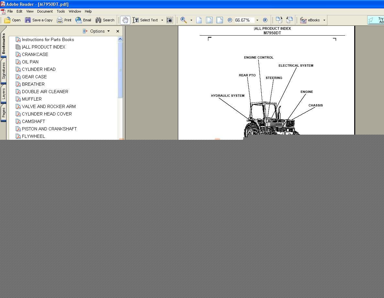Click the zoom out minus button
The width and height of the screenshot is (384, 298).
(230, 20)
